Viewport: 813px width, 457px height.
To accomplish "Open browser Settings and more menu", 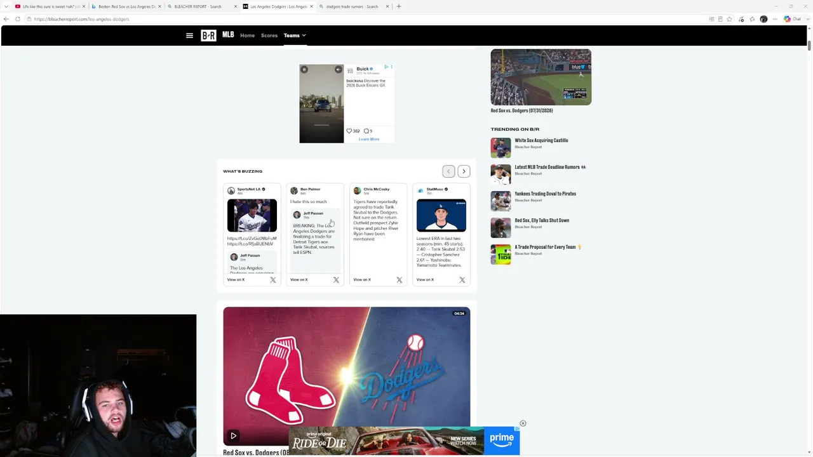I will coord(775,19).
